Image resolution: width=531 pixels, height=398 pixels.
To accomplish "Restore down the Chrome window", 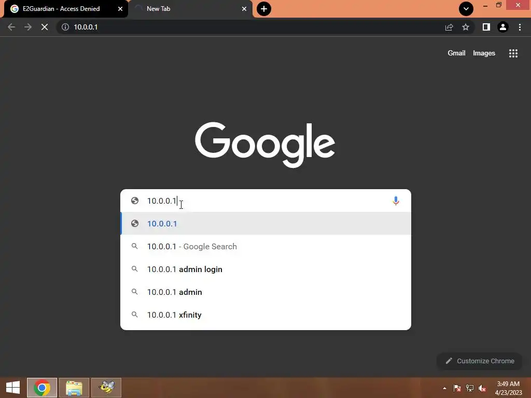I will [x=499, y=5].
